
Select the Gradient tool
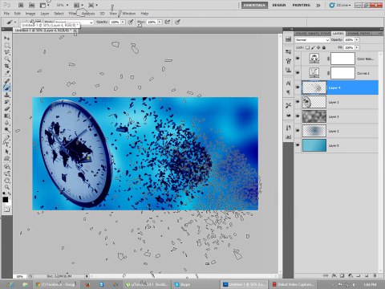6,116
